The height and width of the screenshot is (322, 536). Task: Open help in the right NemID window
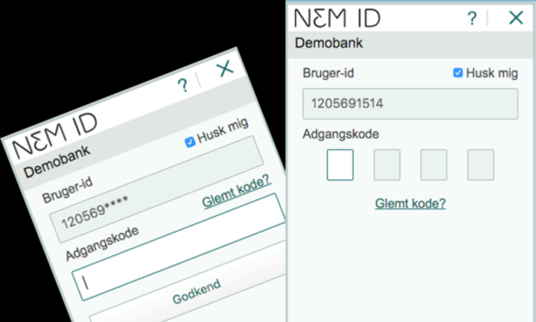tap(472, 18)
